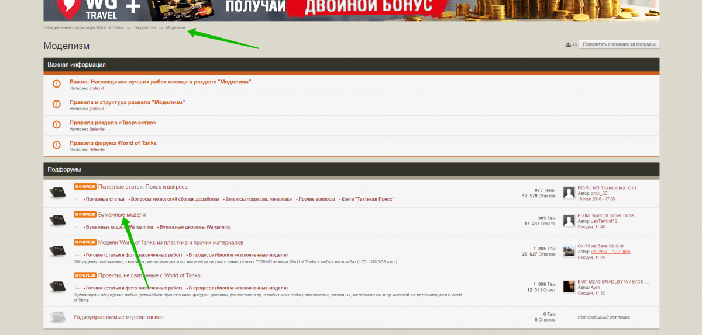Open Бумажные модели Wargaming sub-link
This screenshot has width=702, height=335.
119,227
